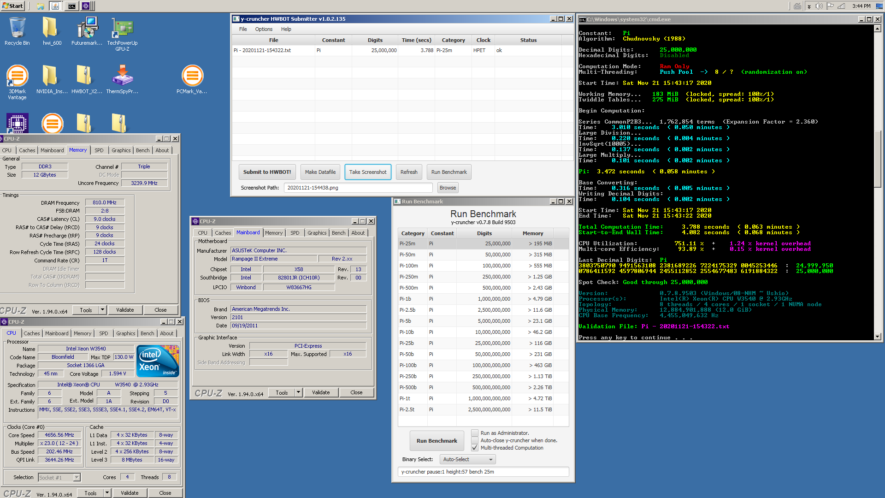
Task: Select the PCMark_Va desktop icon
Action: point(192,79)
